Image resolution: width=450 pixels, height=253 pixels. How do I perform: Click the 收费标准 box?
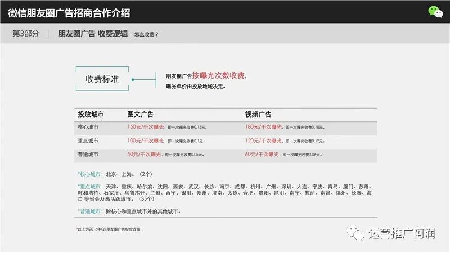point(102,79)
